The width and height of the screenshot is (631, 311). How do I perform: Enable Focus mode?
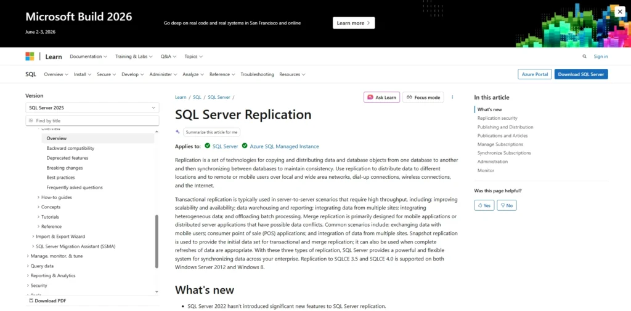423,97
